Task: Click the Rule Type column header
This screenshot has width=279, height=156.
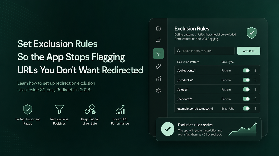Action: 227,62
